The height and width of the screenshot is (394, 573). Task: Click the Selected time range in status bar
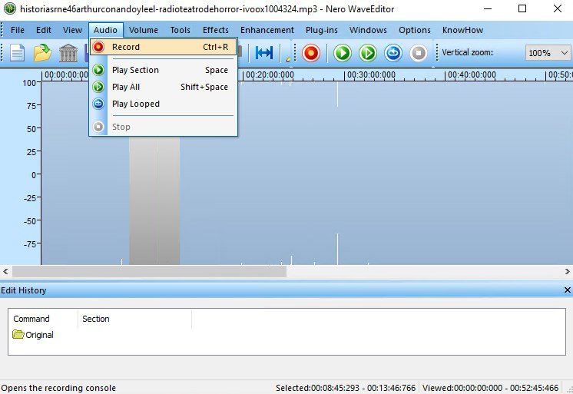tap(346, 388)
